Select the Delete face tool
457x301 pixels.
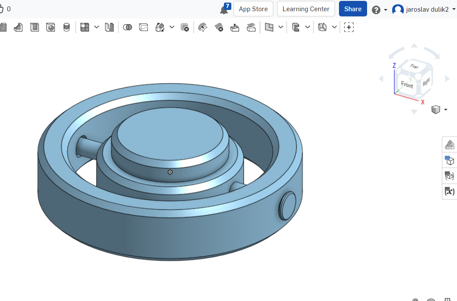tap(219, 27)
